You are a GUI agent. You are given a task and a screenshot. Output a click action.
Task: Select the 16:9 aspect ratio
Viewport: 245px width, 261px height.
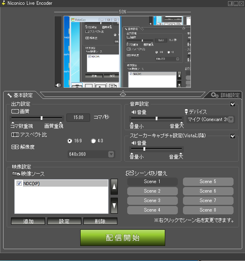70,141
